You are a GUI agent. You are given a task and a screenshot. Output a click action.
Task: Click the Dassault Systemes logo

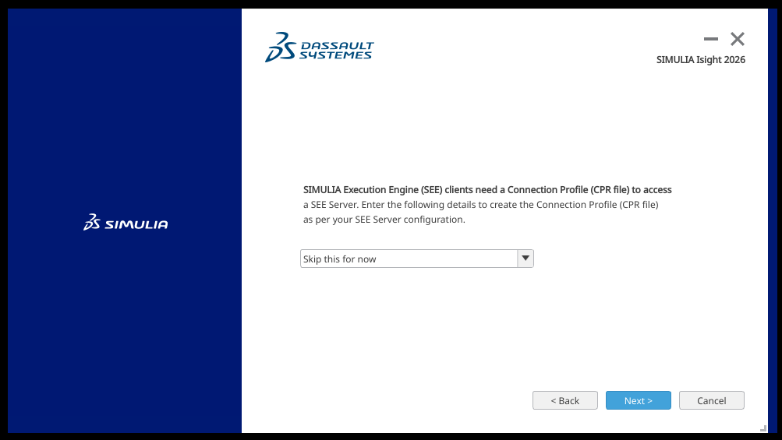click(x=319, y=48)
